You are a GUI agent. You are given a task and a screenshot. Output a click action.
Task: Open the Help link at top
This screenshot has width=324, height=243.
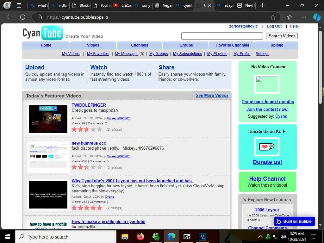pyautogui.click(x=294, y=26)
